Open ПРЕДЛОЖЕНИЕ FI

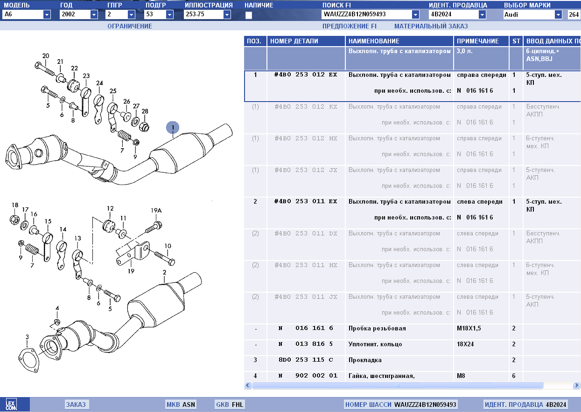(x=350, y=27)
